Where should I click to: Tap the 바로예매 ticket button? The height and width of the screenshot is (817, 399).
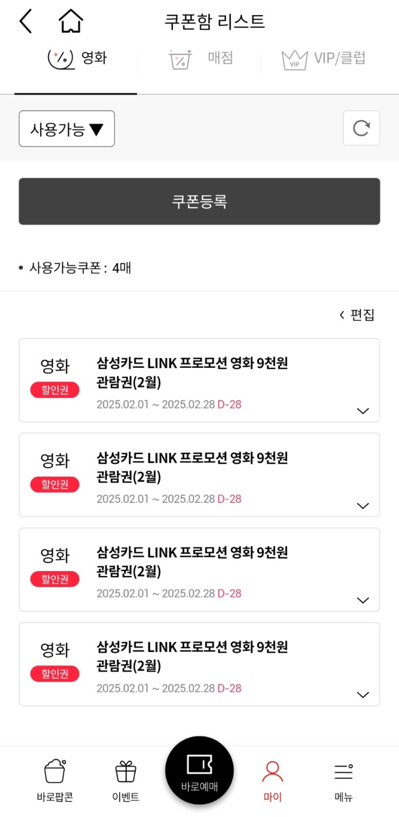tap(199, 770)
